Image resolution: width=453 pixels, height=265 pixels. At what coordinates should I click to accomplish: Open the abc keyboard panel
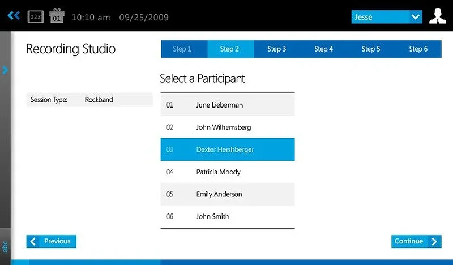point(5,247)
